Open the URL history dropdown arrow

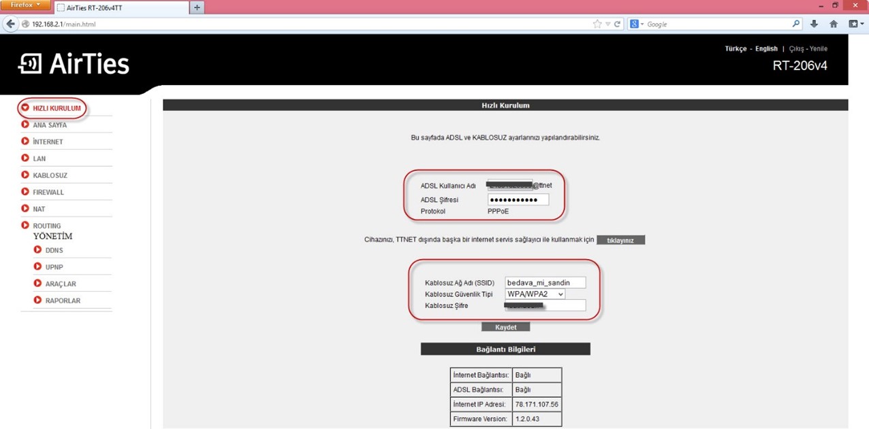(x=607, y=24)
